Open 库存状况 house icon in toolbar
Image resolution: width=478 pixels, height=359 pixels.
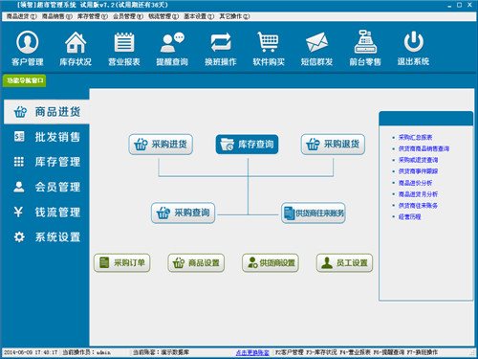click(76, 48)
